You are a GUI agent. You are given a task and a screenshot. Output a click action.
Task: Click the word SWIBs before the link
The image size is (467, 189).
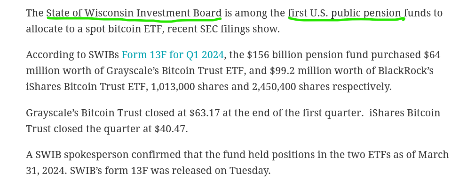104,55
